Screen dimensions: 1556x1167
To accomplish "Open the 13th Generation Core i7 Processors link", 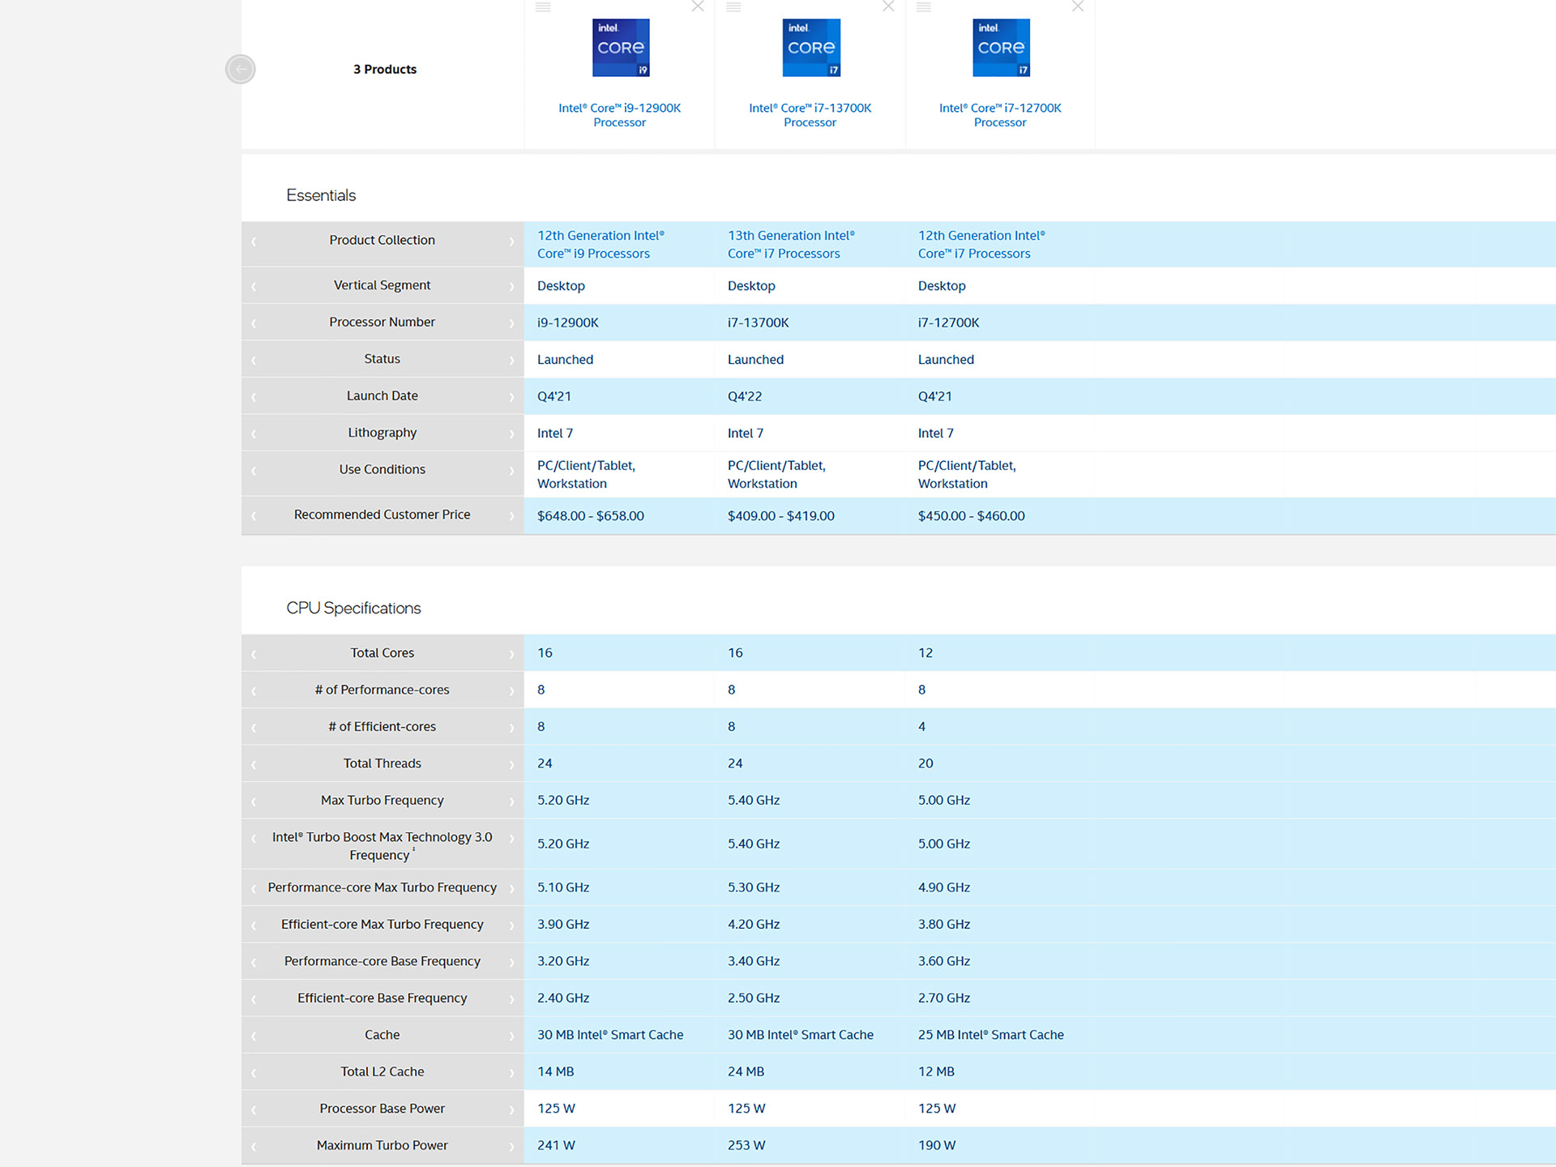I will tap(790, 244).
